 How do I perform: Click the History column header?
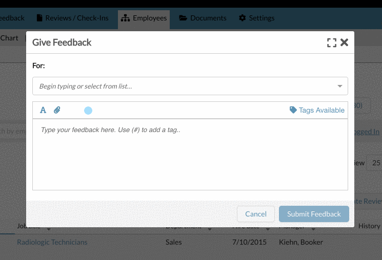(369, 226)
